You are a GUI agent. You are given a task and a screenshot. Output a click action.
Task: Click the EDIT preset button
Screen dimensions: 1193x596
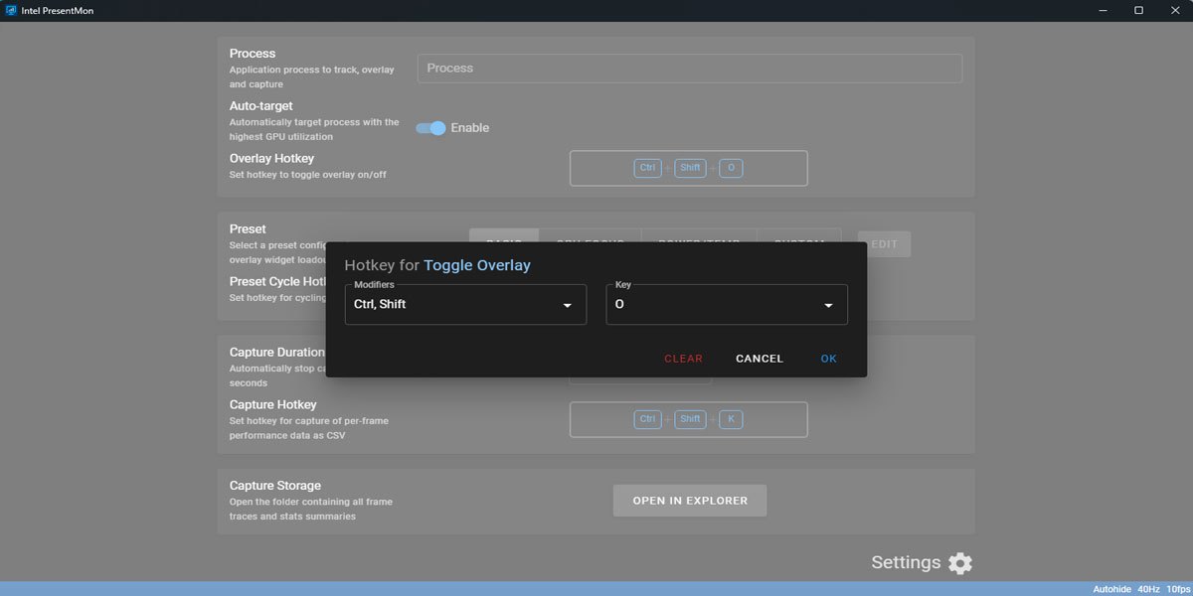[884, 244]
